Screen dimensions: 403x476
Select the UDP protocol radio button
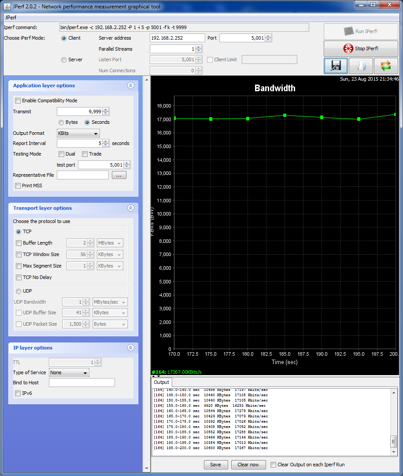point(19,291)
